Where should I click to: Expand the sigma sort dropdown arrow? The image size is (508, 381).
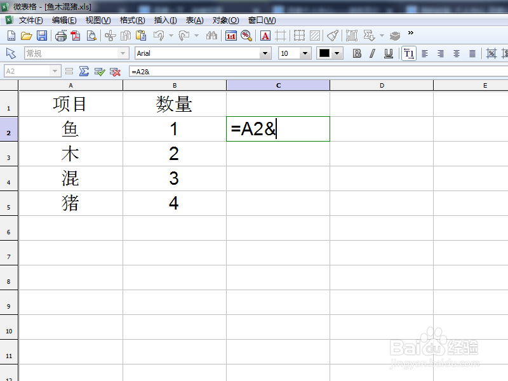tap(382, 36)
